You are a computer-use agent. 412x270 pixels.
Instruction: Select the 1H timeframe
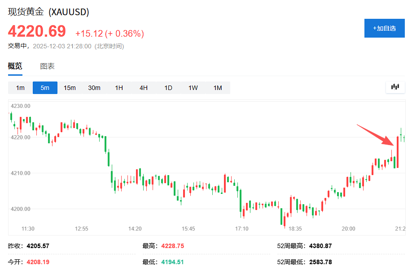119,88
